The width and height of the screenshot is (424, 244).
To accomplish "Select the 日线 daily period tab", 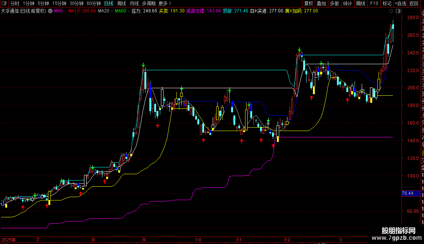I will point(109,3).
